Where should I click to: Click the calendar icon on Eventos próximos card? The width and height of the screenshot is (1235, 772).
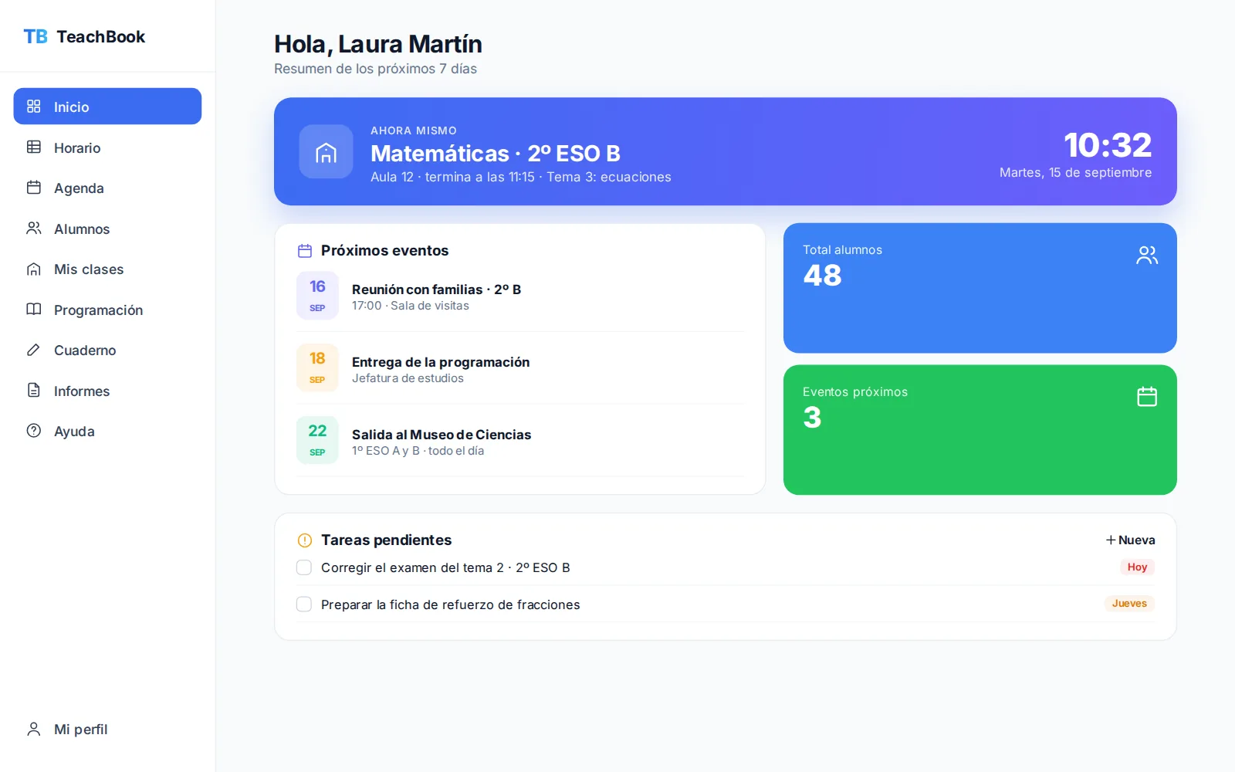point(1147,397)
